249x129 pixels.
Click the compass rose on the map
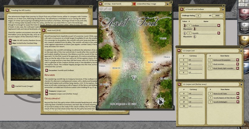(160, 101)
